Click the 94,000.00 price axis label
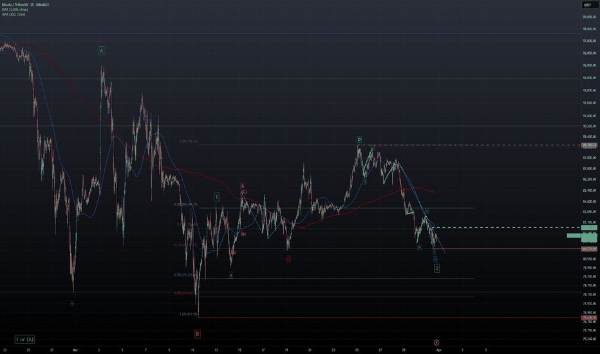The height and width of the screenshot is (354, 600). pyautogui.click(x=590, y=78)
